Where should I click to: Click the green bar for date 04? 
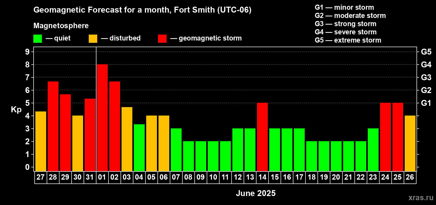click(139, 148)
